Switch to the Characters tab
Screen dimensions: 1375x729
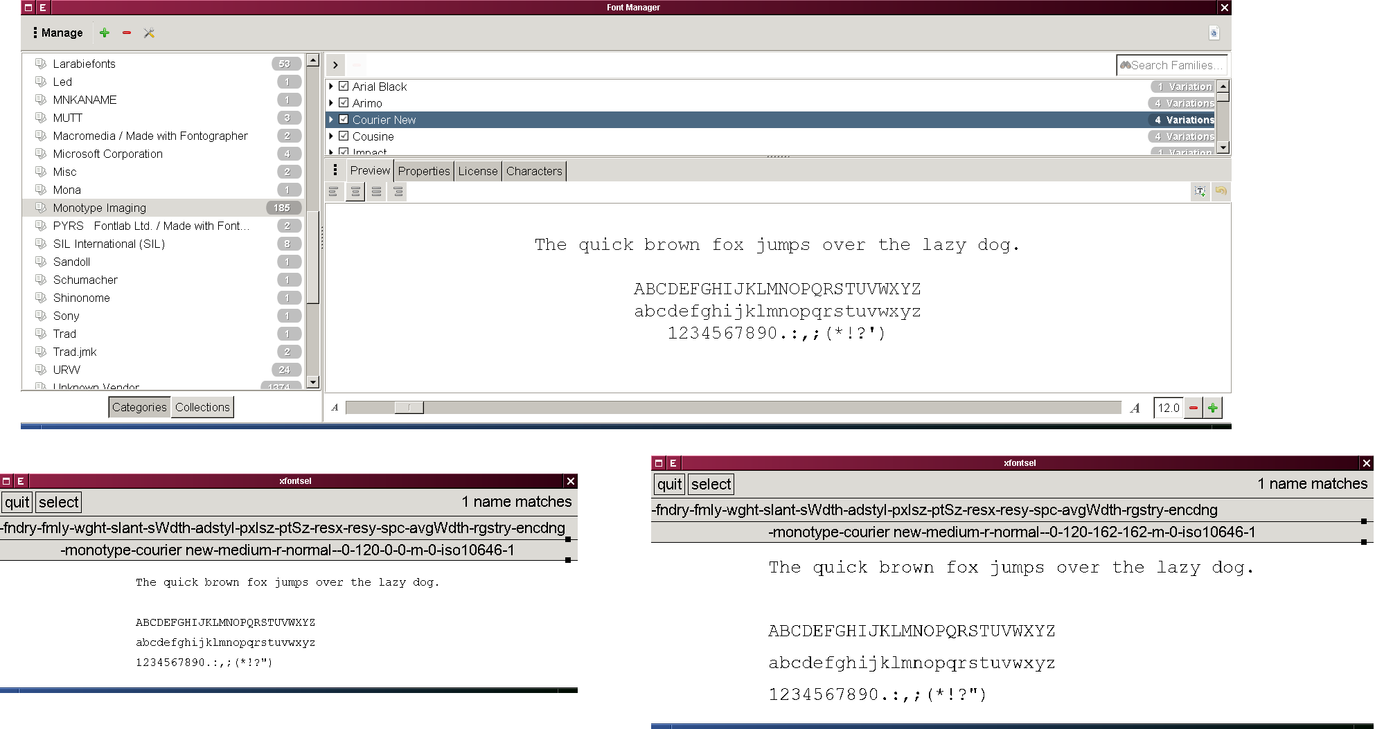click(534, 171)
